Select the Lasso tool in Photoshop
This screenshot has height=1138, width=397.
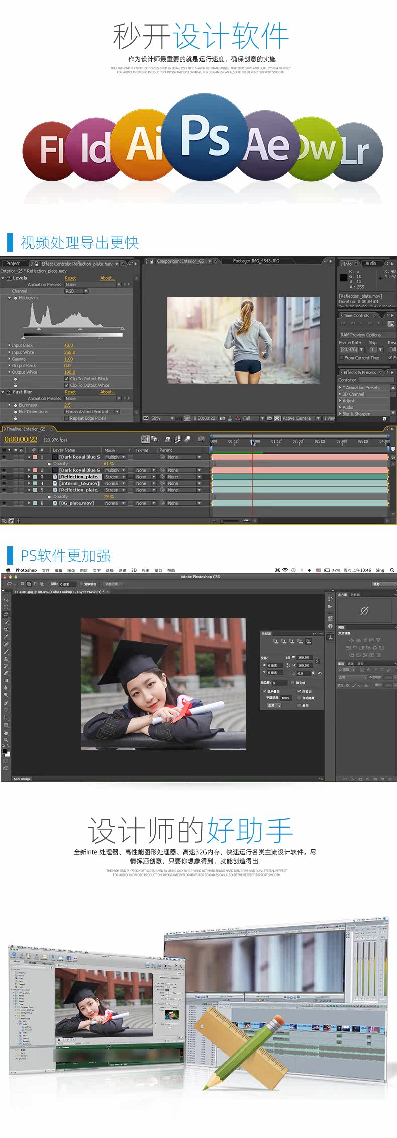[6, 615]
